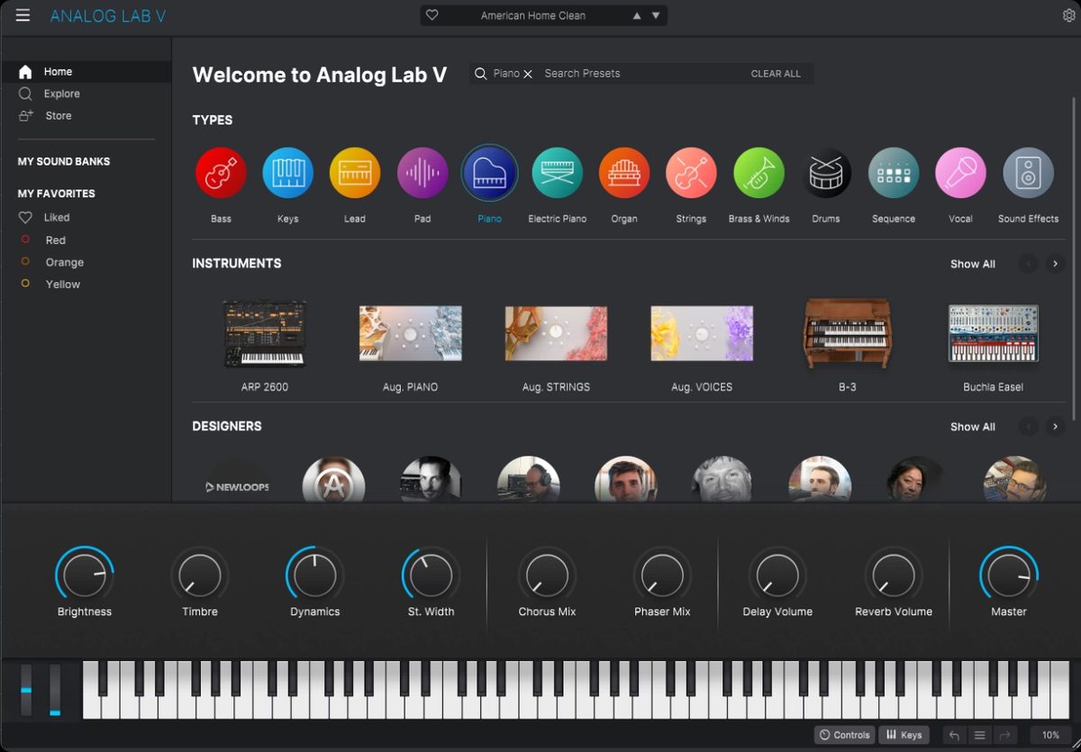Undo last action arrow
Image resolution: width=1081 pixels, height=752 pixels.
point(955,735)
